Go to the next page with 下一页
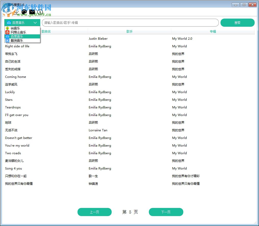This screenshot has width=259, height=226. [166, 212]
